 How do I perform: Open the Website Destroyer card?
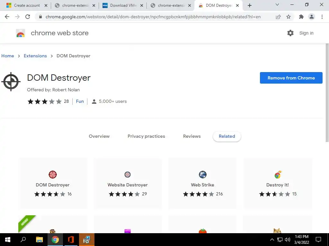(x=128, y=183)
